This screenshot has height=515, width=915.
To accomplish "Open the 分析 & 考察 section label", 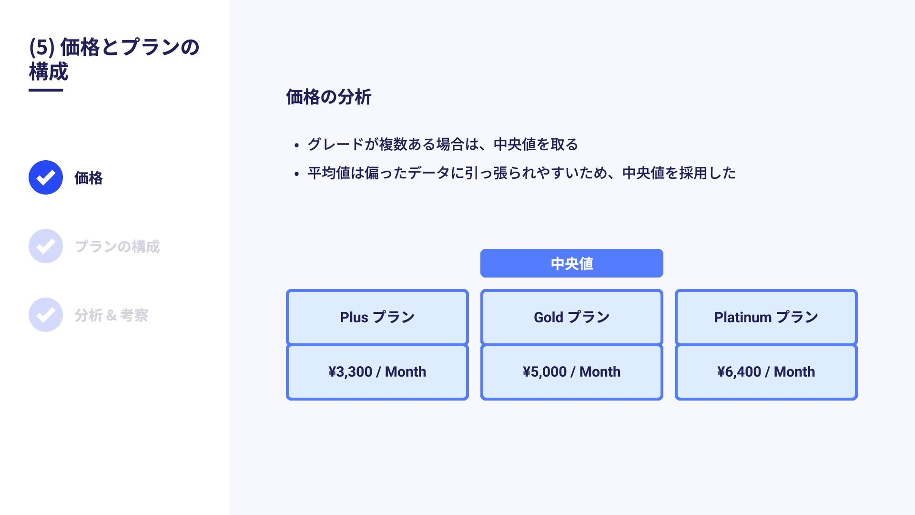I will tap(111, 315).
